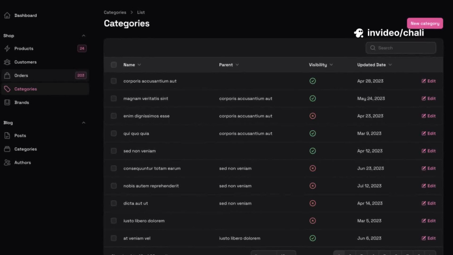Collapse the Shop sidebar group
Viewport: 453px width, 255px height.
[83, 35]
